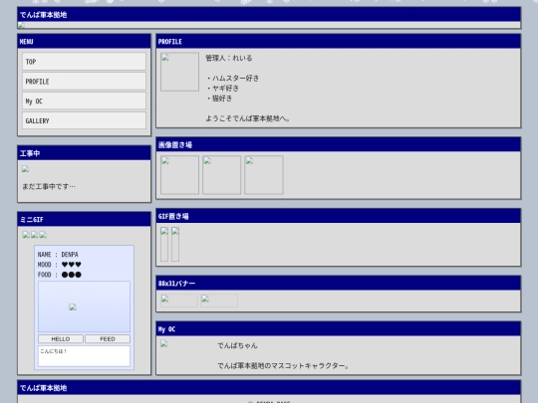Click the top でんぱ軍本拠地 site title
The width and height of the screenshot is (538, 403).
[x=43, y=15]
